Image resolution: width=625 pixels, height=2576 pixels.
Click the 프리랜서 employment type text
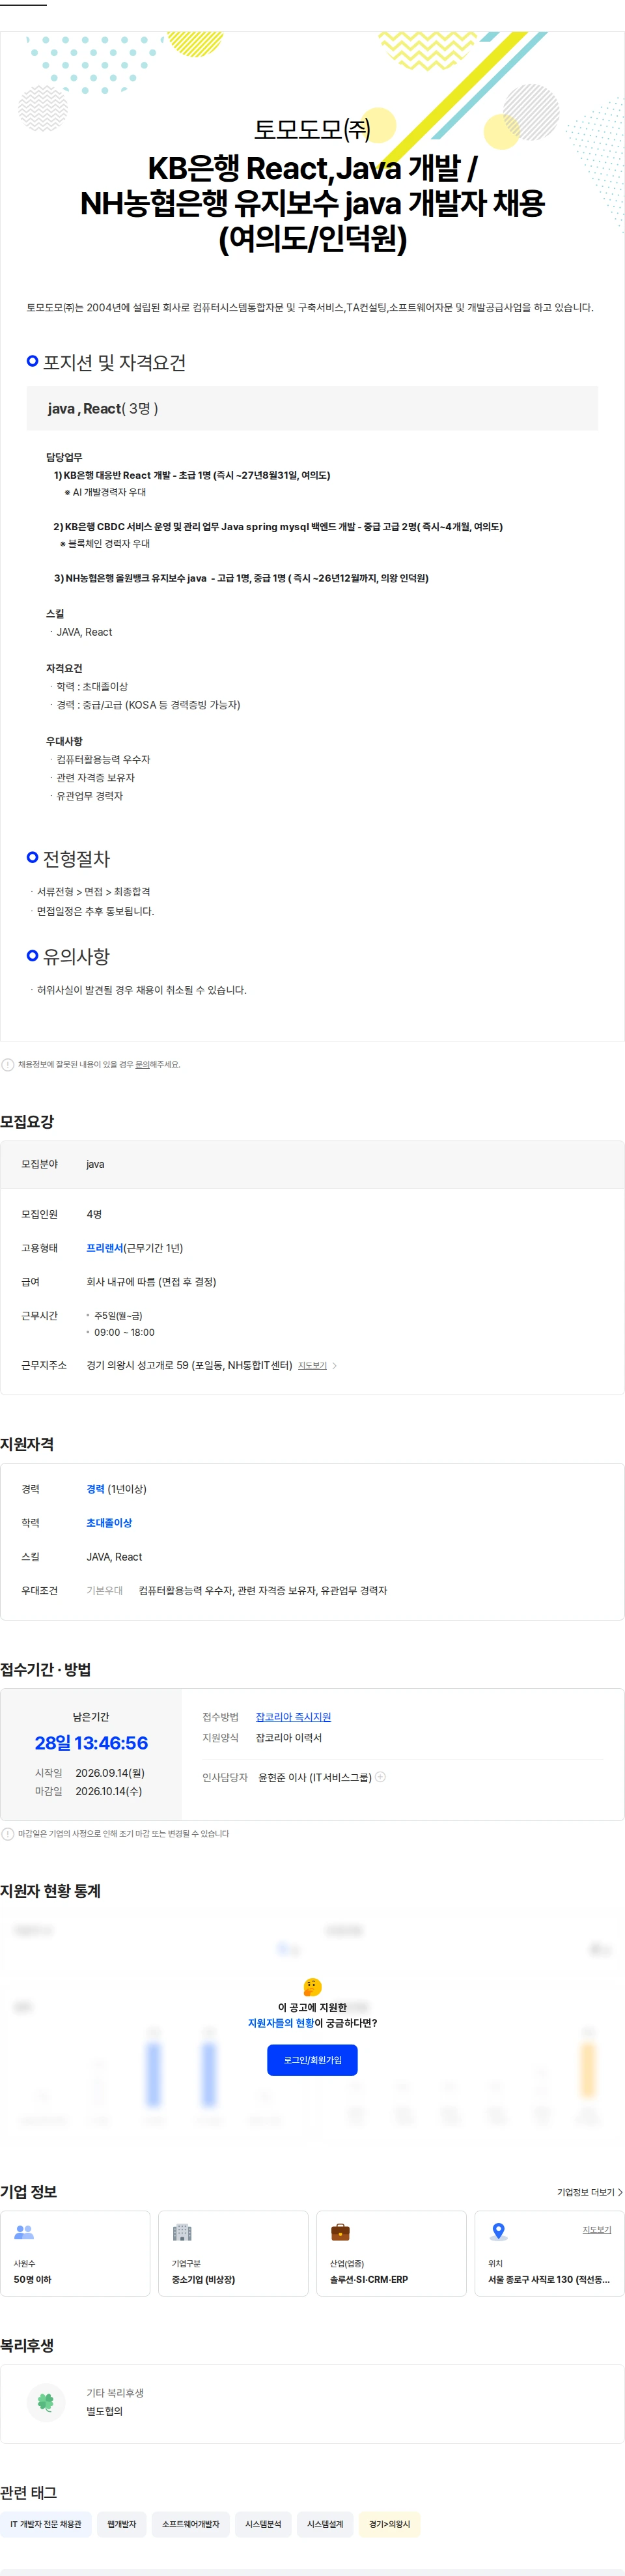104,1248
